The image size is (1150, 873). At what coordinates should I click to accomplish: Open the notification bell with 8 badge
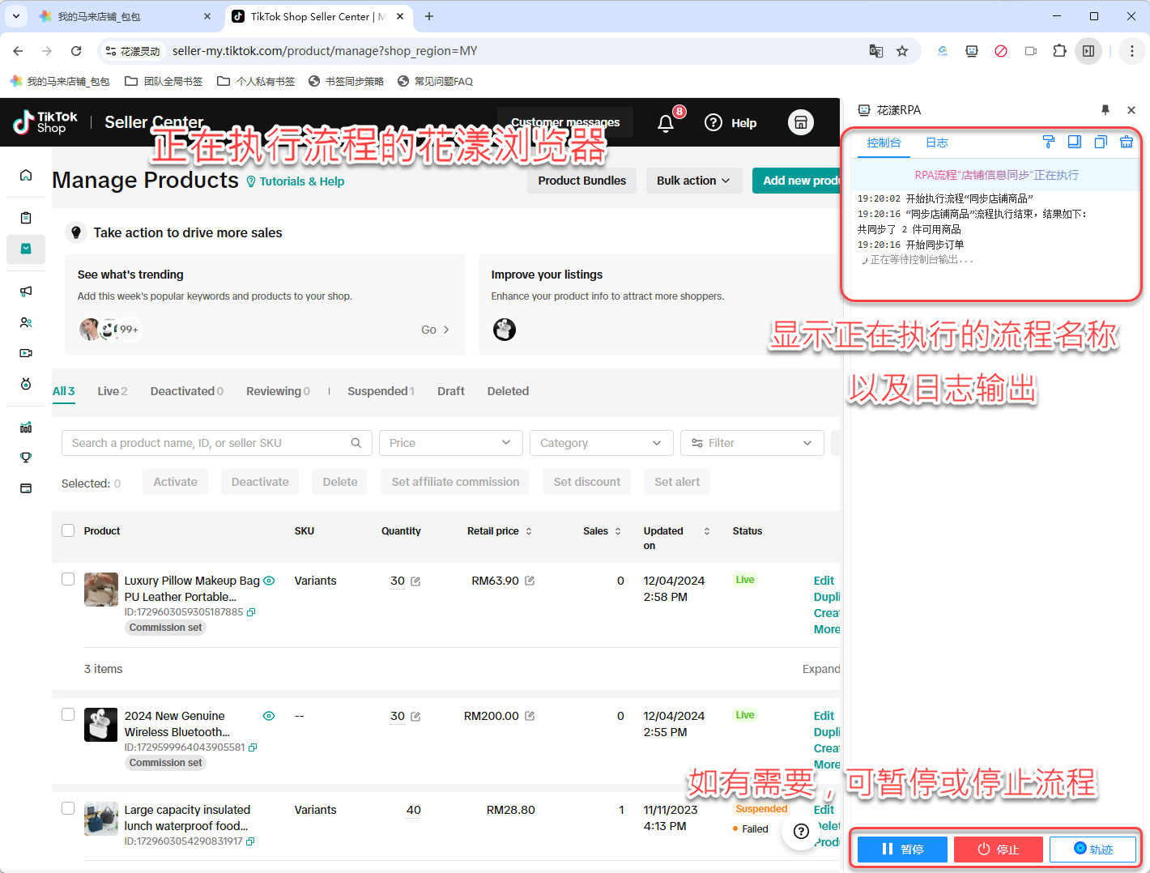pyautogui.click(x=667, y=123)
